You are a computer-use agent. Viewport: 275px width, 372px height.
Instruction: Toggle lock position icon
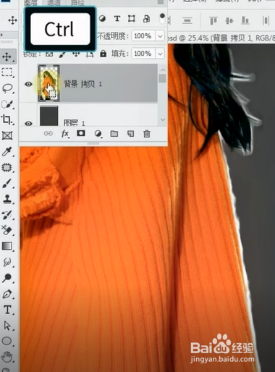pos(76,54)
